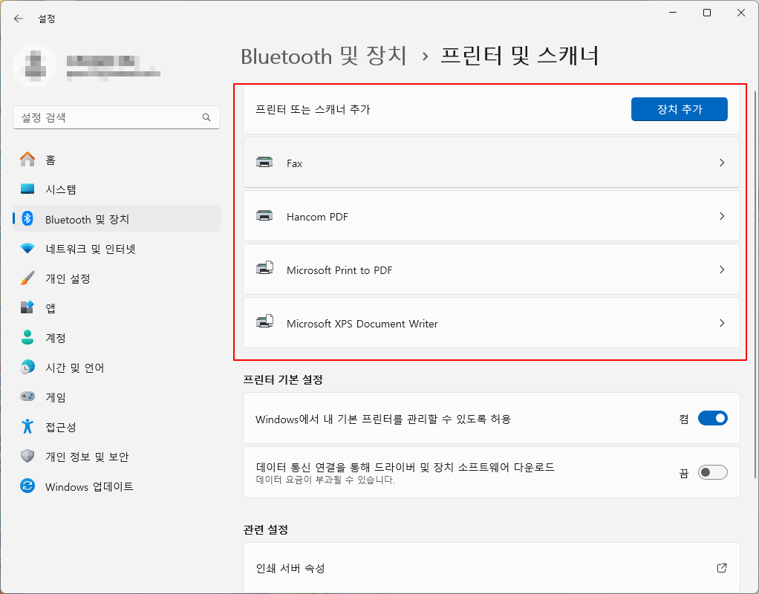Expand Microsoft Print to PDF options

coord(721,270)
